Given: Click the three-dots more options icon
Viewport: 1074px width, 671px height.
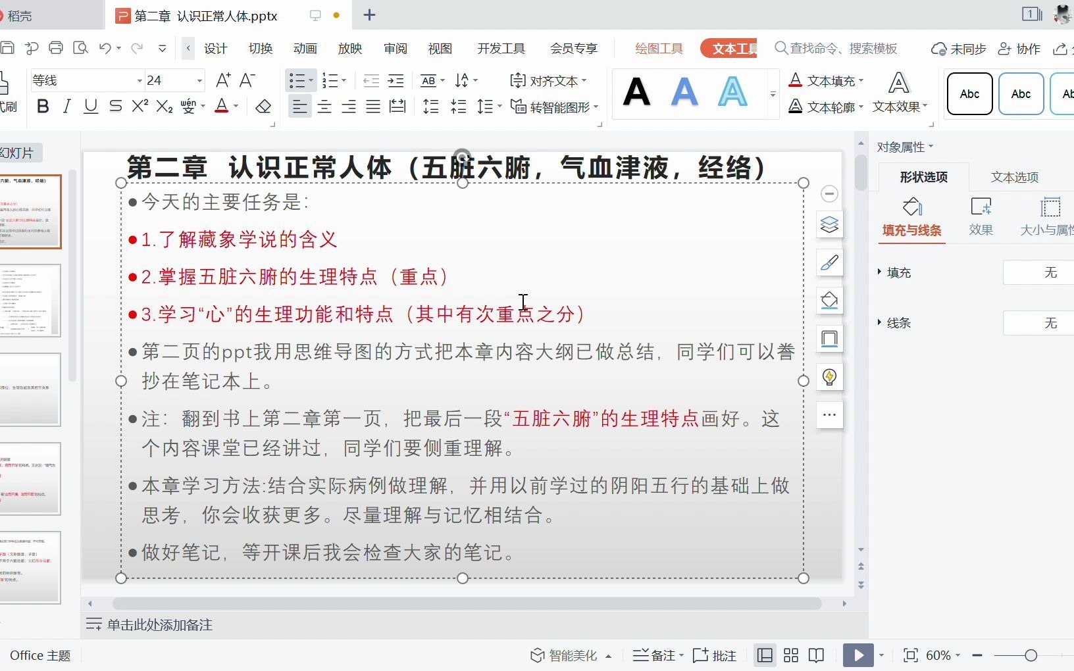Looking at the screenshot, I should 829,415.
